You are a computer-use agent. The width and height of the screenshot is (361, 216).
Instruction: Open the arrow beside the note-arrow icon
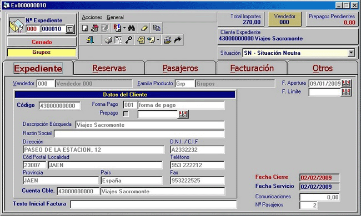pyautogui.click(x=158, y=40)
